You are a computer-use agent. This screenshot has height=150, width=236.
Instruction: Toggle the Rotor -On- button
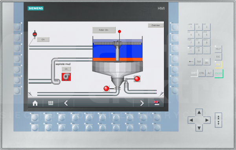pyautogui.click(x=104, y=30)
